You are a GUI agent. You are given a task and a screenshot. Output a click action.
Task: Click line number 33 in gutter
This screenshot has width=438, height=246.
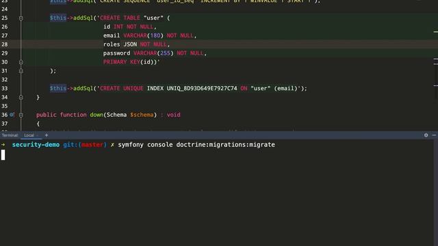click(5, 88)
